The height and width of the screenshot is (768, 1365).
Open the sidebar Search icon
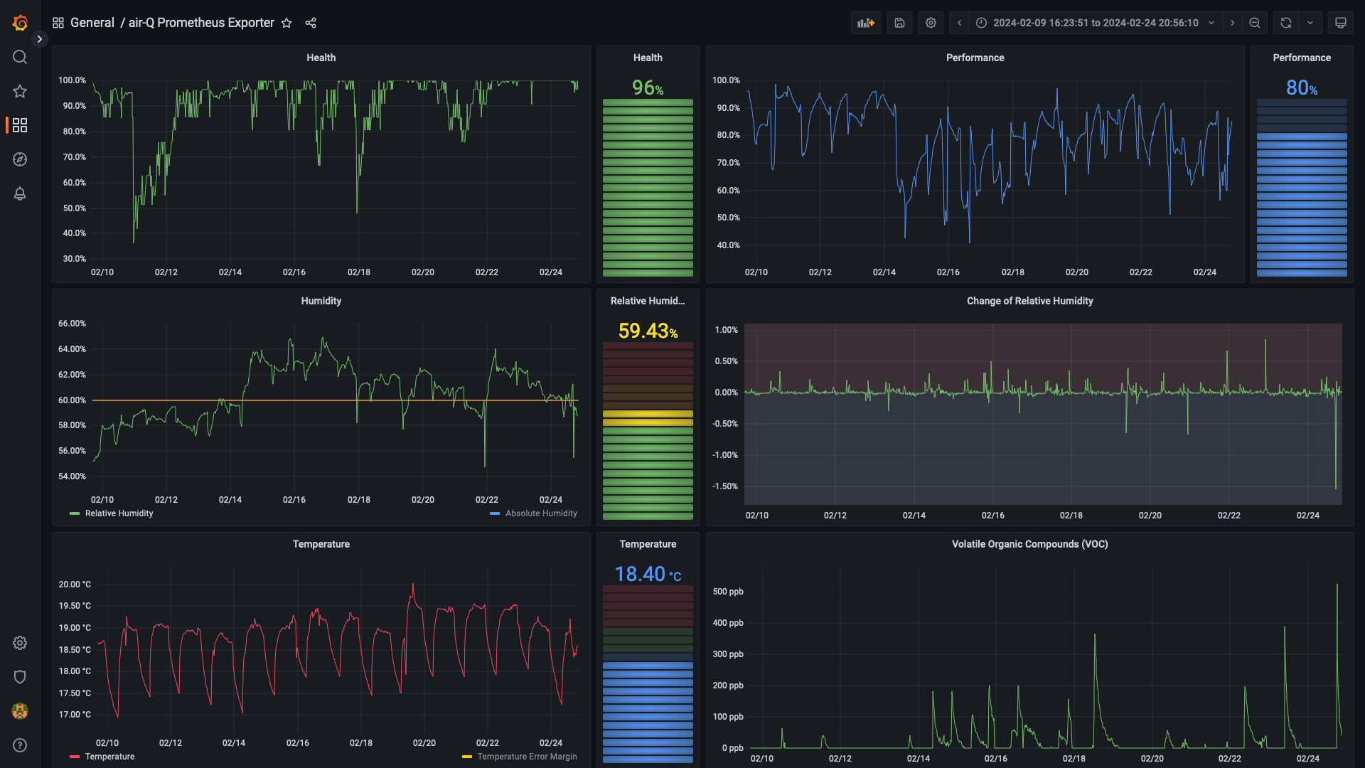point(20,57)
